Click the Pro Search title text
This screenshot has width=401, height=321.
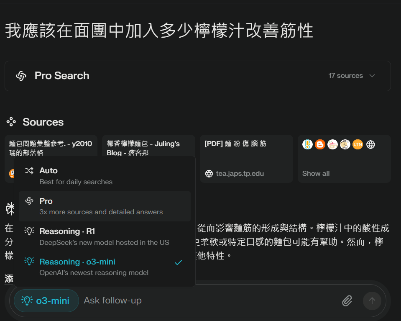[62, 76]
